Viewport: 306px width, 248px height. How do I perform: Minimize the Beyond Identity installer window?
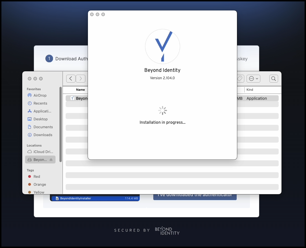tap(97, 14)
